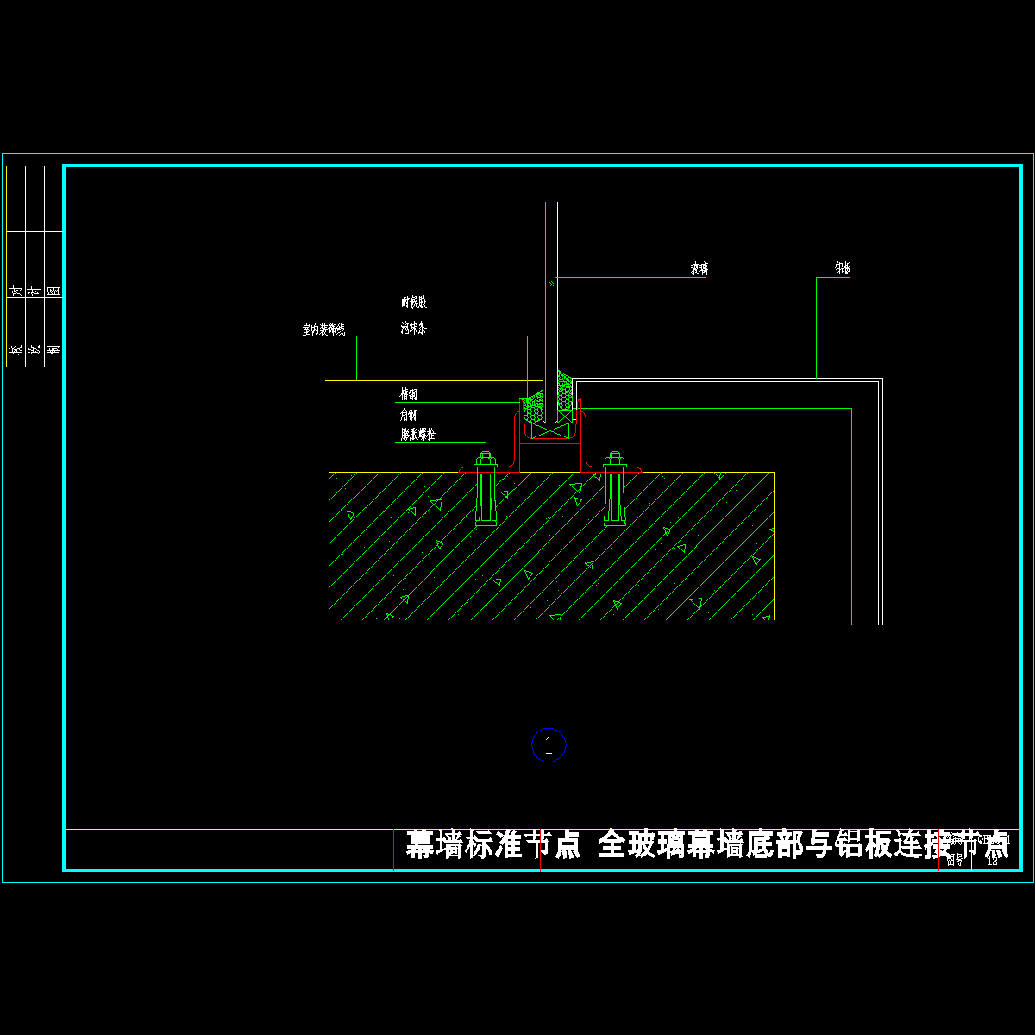This screenshot has width=1035, height=1035.
Task: Click the 角钢 angle steel label
Action: [409, 415]
